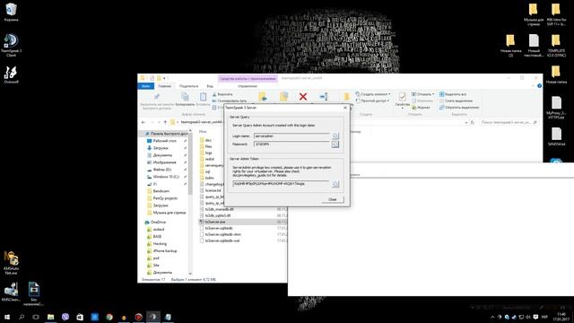Select Панель быстрого доступа in navigation pane
Screen dimensions: 574x323
[166, 134]
